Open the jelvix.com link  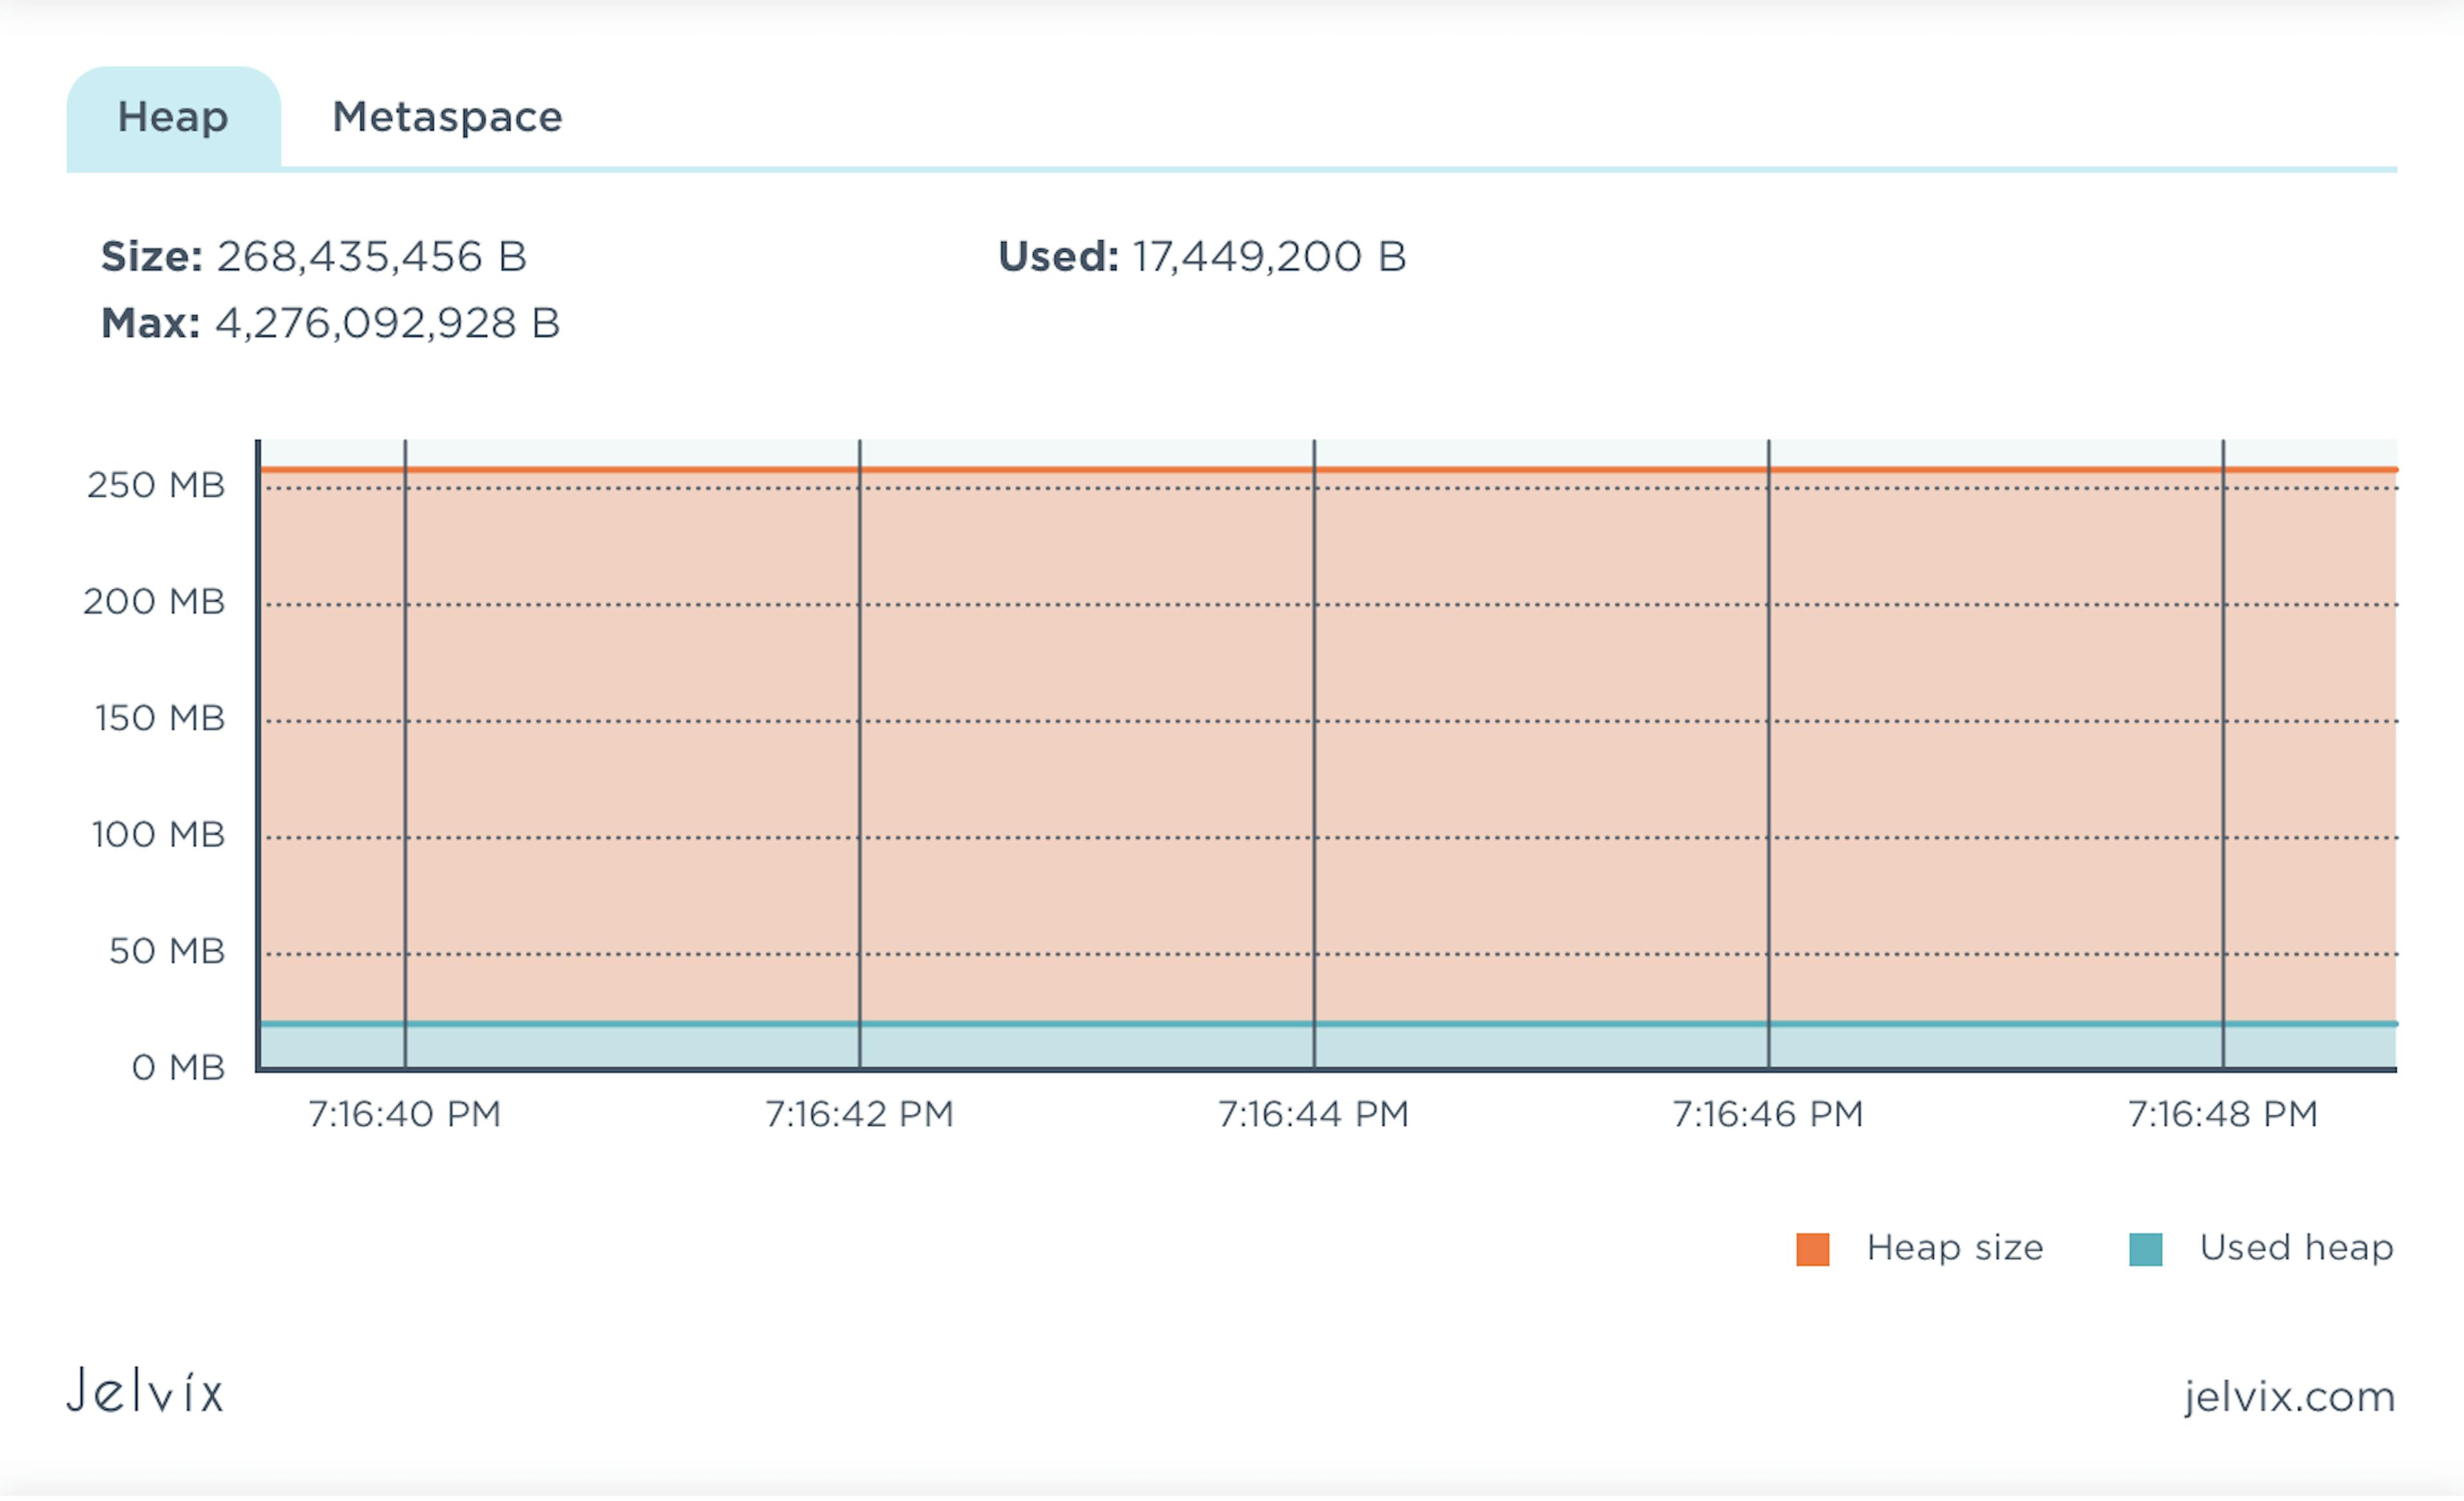coord(2289,1396)
